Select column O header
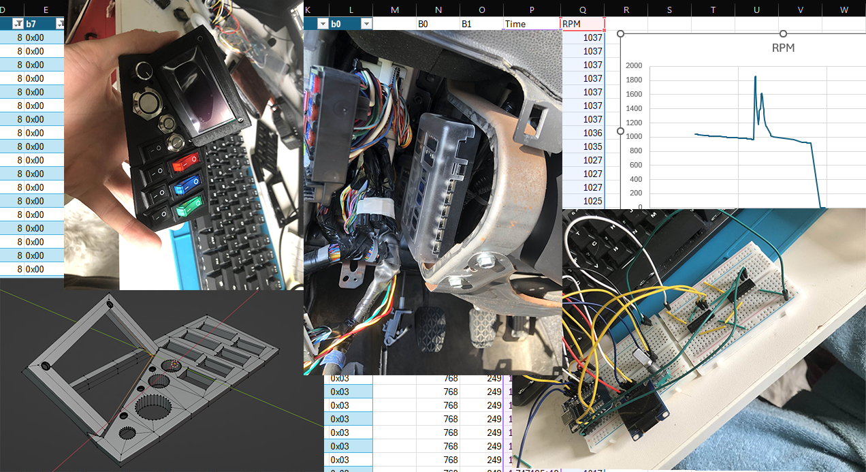This screenshot has width=866, height=472. [x=481, y=10]
